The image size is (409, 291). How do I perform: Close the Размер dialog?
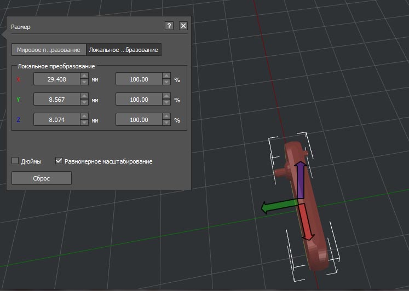[183, 26]
